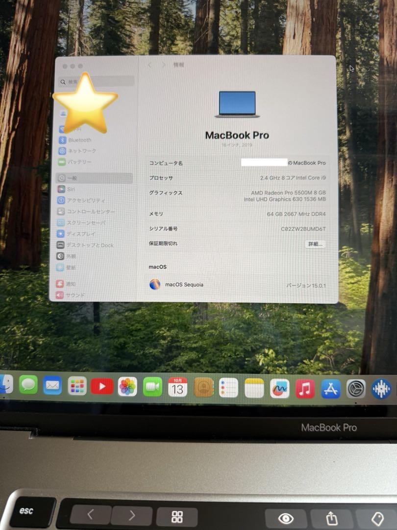Click "バージョン15.0.1" version text

306,286
